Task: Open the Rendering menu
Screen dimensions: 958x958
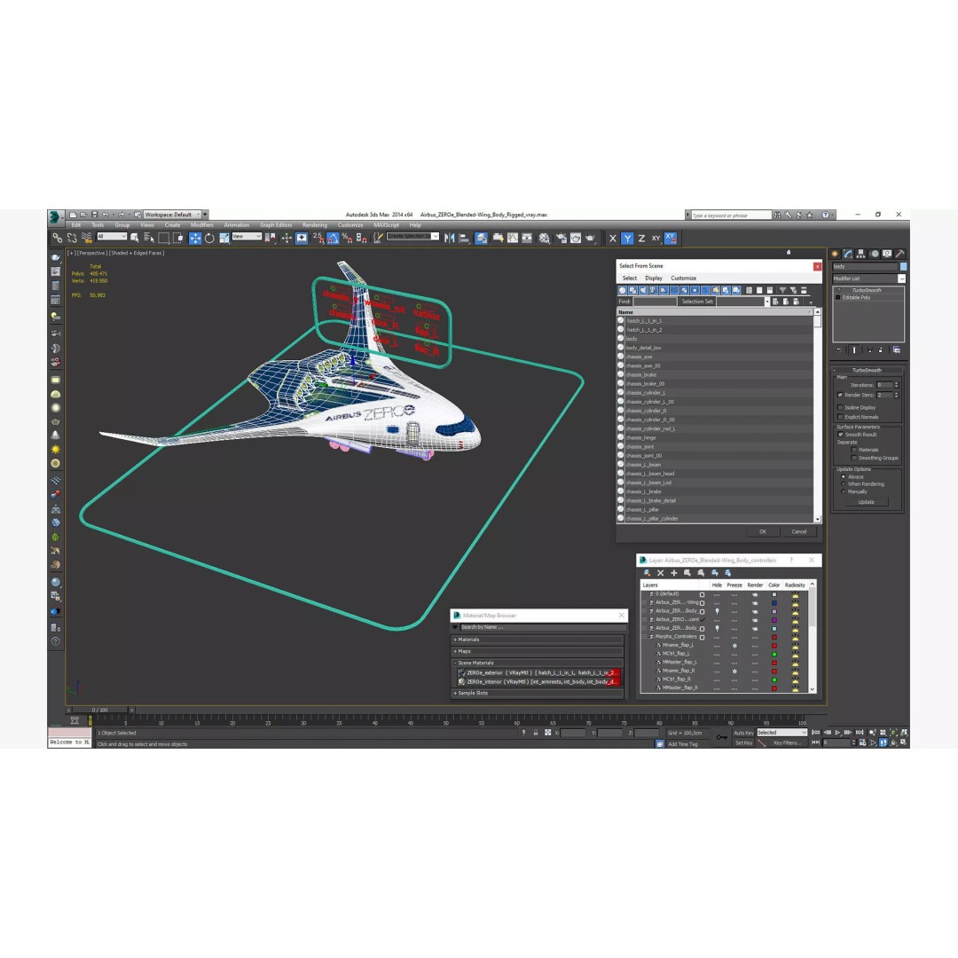Action: 315,224
